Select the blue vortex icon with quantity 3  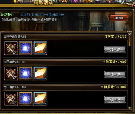[x=26, y=73]
